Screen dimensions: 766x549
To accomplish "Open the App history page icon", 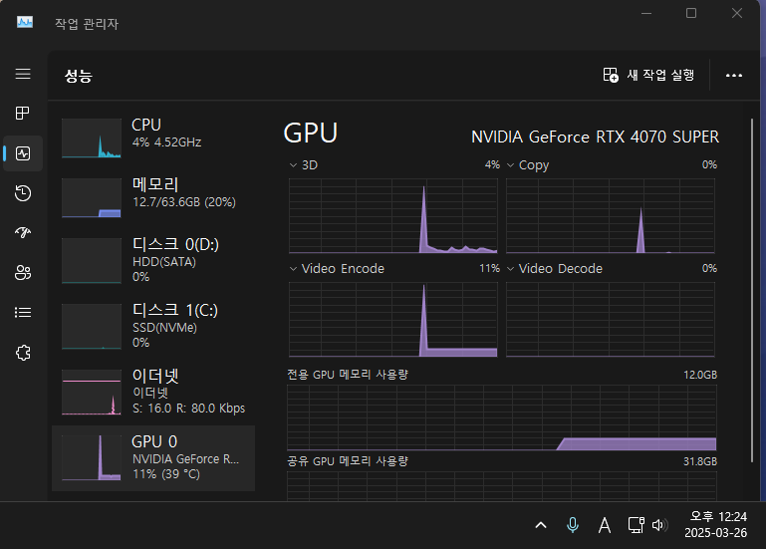I will coord(23,193).
